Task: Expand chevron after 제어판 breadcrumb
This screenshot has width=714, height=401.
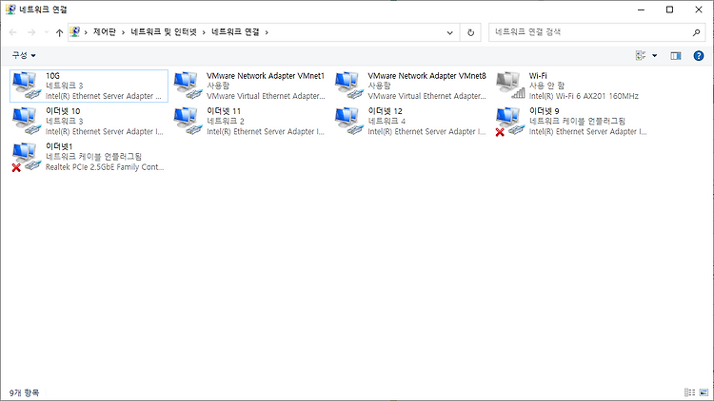Action: [x=123, y=32]
